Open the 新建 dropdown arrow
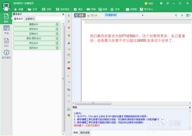192x136 pixels. click(x=25, y=9)
